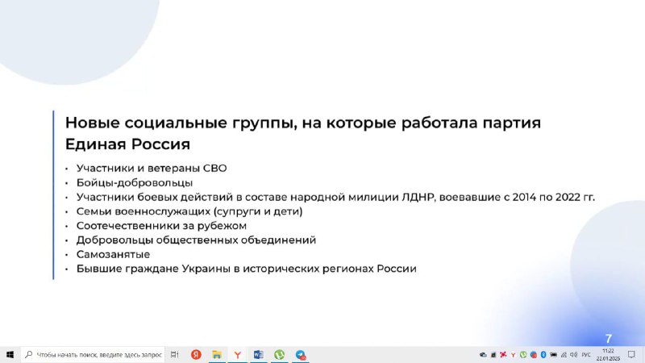Open uTorrent from the taskbar
The height and width of the screenshot is (363, 645).
tap(279, 354)
